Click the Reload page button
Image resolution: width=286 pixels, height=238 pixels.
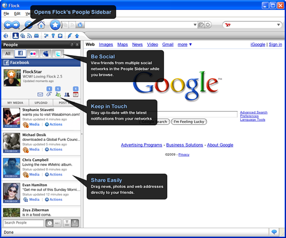point(29,25)
